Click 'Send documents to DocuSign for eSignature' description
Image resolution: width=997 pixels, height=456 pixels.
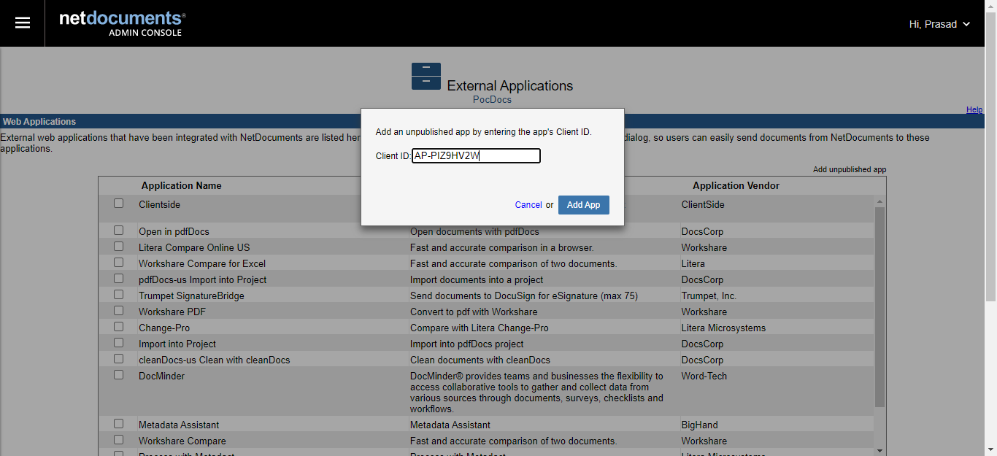[x=525, y=295]
